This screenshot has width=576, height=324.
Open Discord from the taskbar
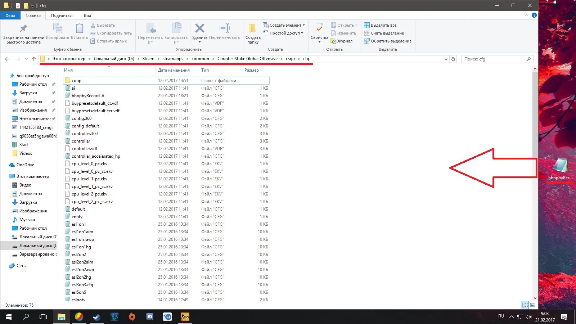pos(150,317)
